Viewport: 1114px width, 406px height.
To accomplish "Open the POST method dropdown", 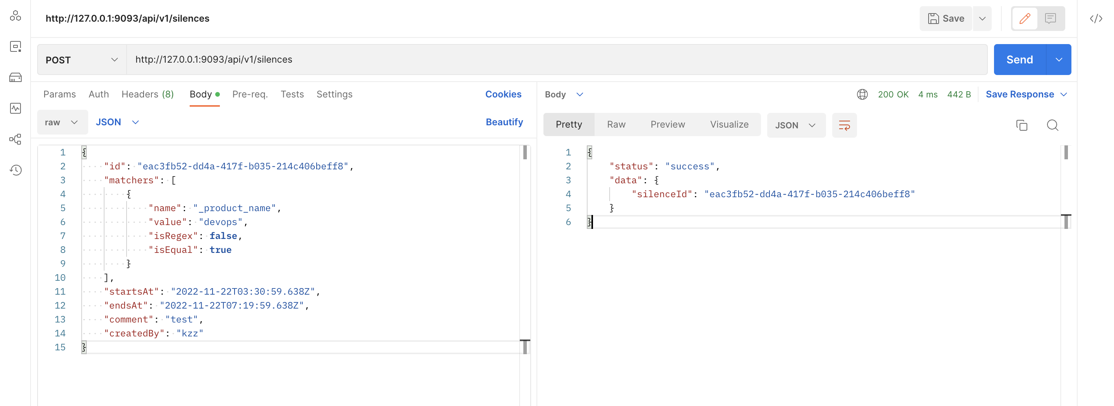I will (x=82, y=60).
